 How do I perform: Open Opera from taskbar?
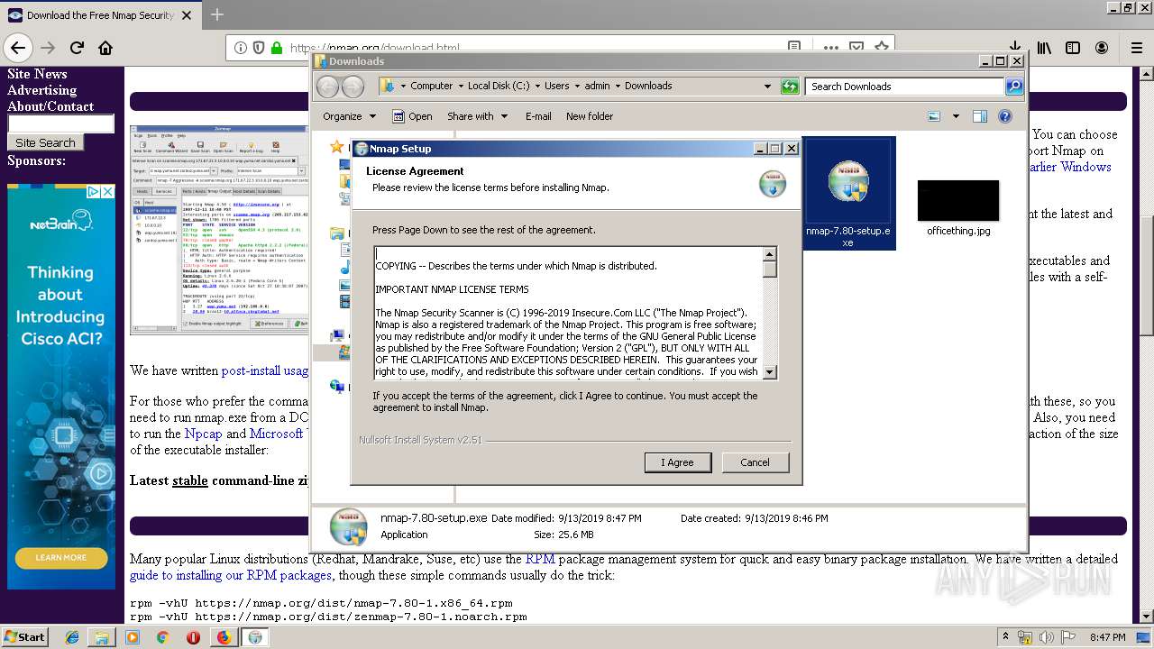(193, 637)
